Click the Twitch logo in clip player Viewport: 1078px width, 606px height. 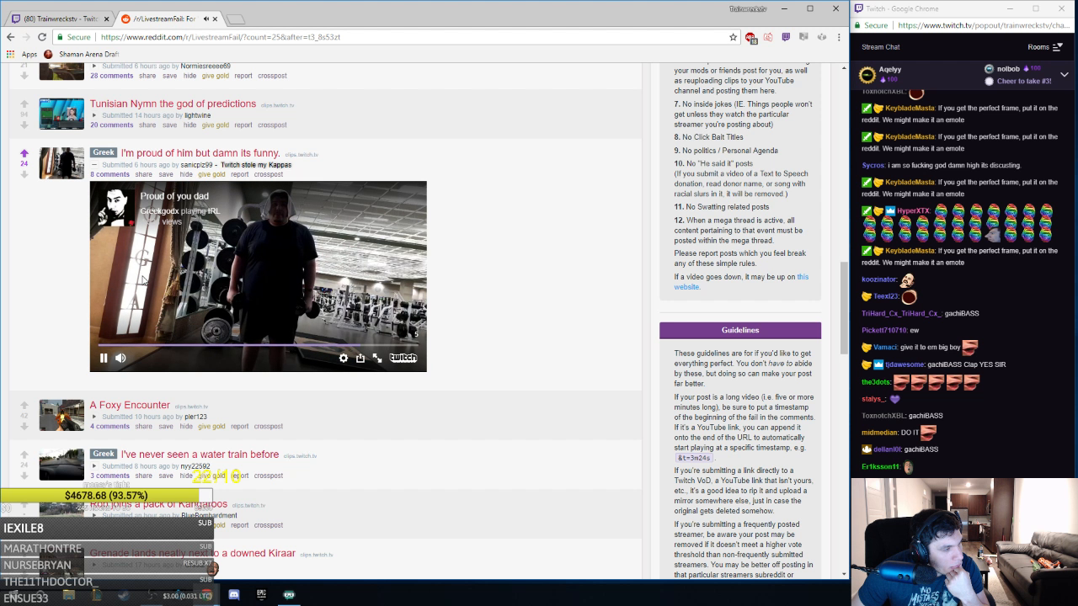pos(403,358)
